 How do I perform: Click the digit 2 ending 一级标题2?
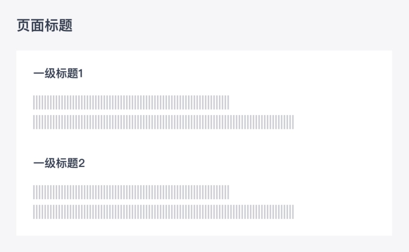(82, 164)
